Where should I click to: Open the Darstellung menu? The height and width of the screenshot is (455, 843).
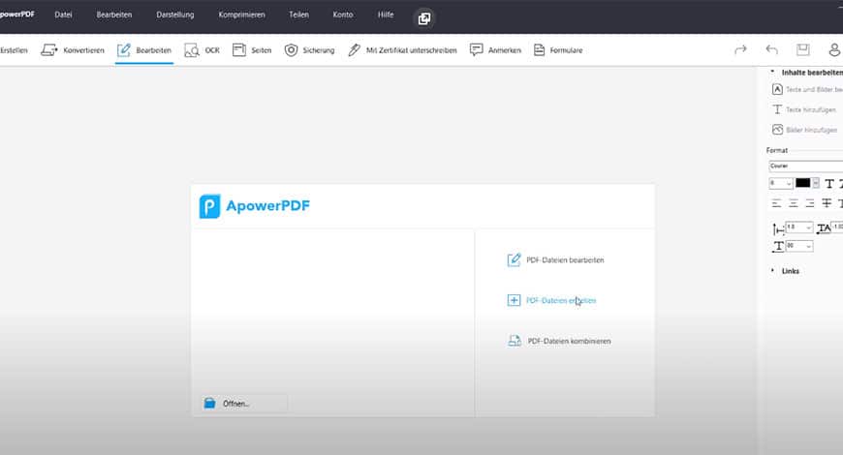(174, 15)
